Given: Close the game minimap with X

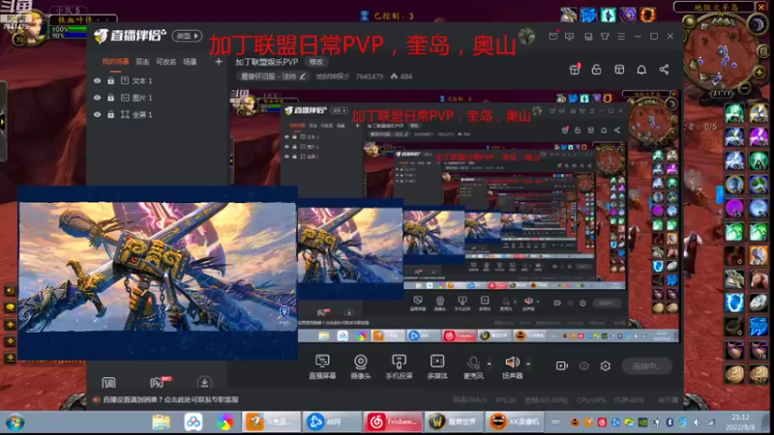Looking at the screenshot, I should (x=761, y=7).
